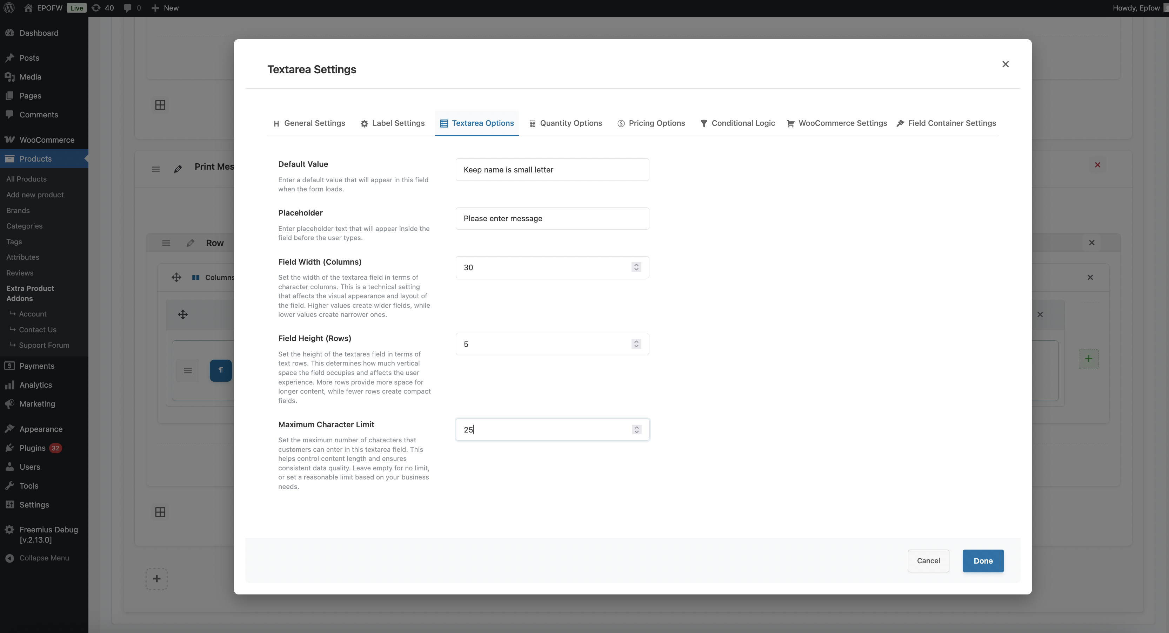Click the move icon beside Columns
The width and height of the screenshot is (1169, 633).
(176, 278)
